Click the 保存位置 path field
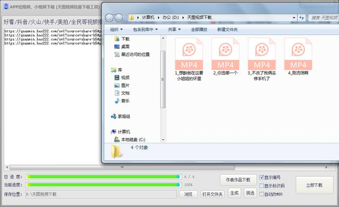339x207 pixels. pos(101,194)
